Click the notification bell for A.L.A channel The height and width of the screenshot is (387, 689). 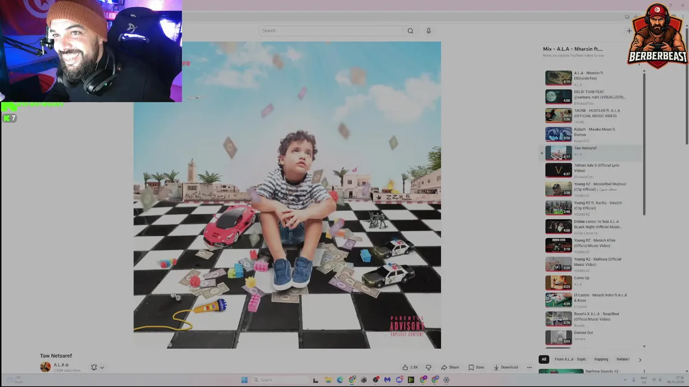point(94,367)
